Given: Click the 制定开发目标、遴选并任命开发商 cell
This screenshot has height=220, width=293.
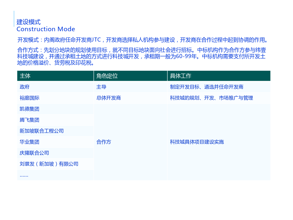Looking at the screenshot, I should click(x=219, y=87).
